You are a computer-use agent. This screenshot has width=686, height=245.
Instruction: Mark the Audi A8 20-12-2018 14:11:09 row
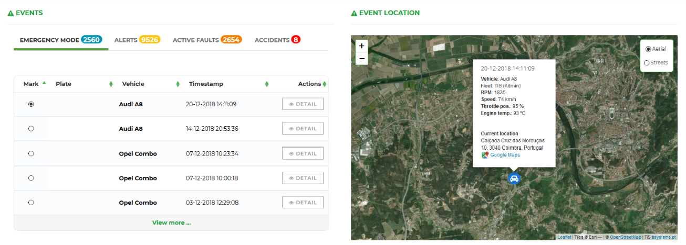coord(31,104)
